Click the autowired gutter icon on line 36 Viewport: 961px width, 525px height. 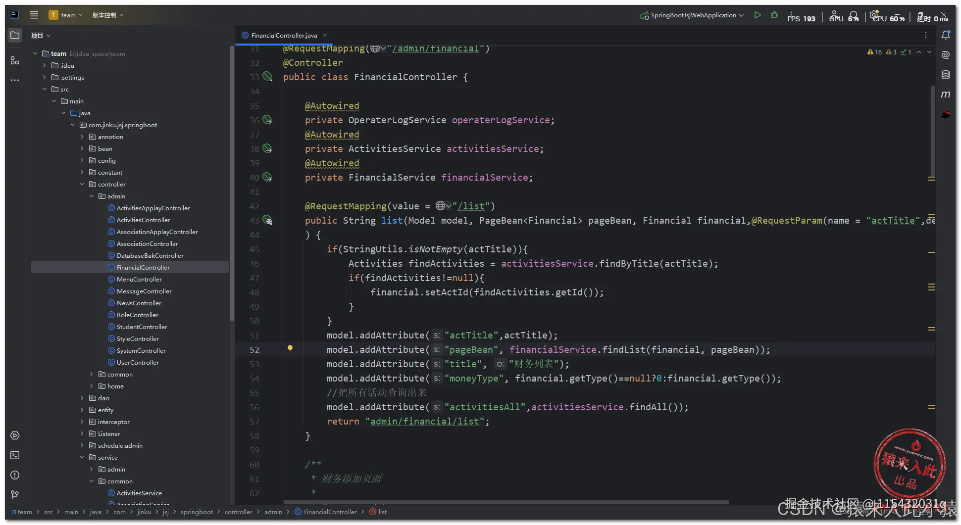267,119
